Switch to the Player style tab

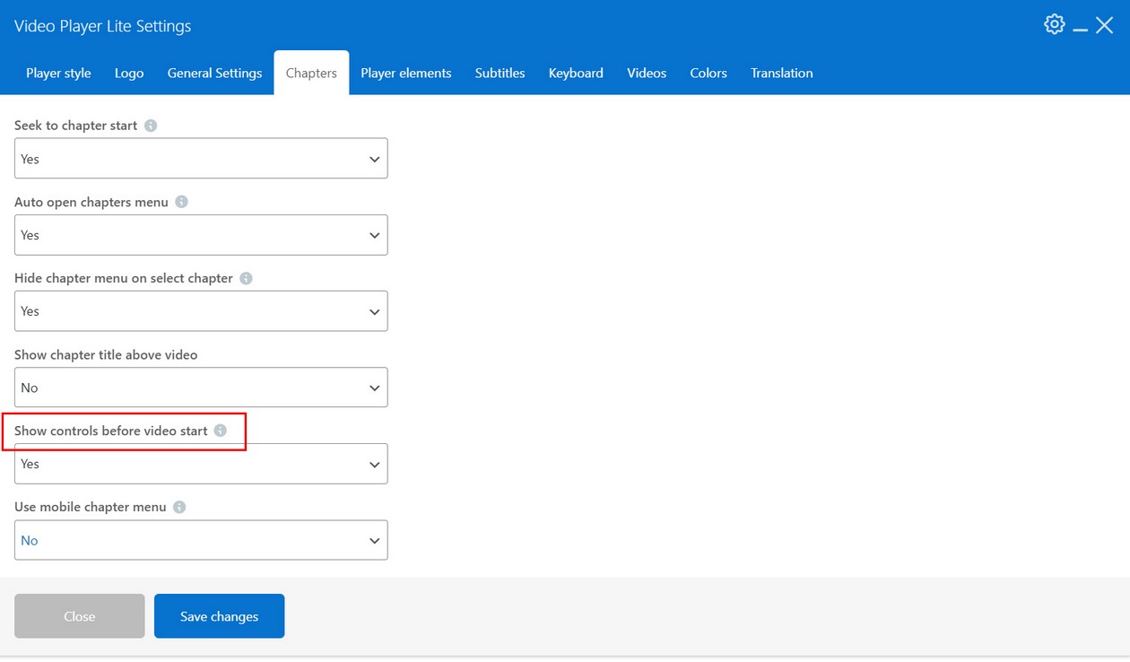pos(58,74)
